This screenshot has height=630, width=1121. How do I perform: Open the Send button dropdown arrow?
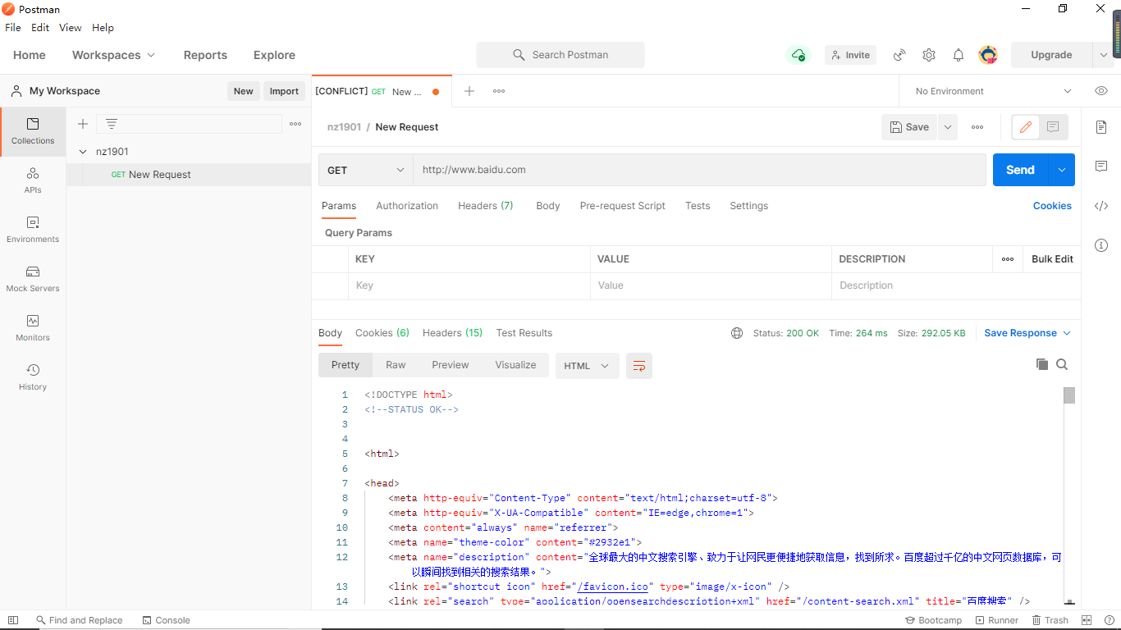click(x=1061, y=170)
